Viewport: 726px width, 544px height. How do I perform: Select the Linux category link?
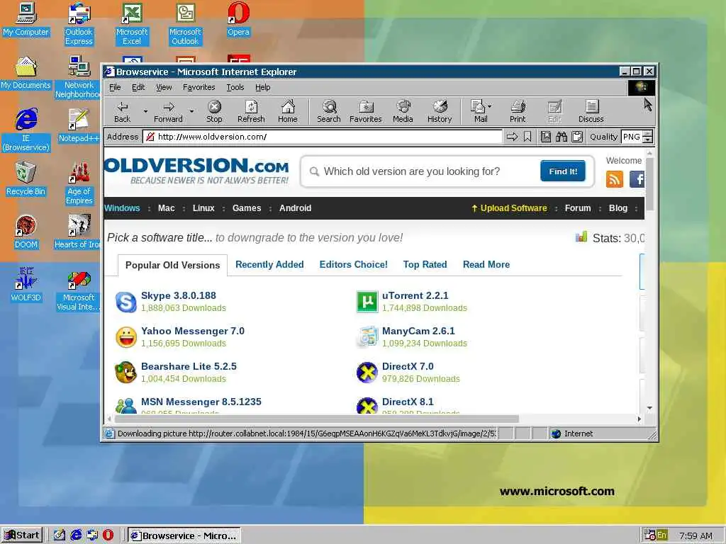coord(203,208)
